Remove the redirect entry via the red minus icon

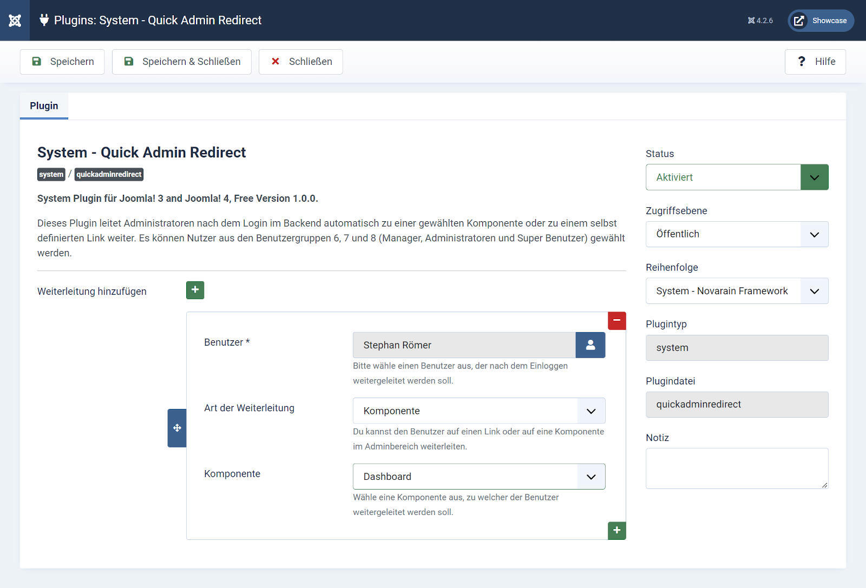pos(616,320)
